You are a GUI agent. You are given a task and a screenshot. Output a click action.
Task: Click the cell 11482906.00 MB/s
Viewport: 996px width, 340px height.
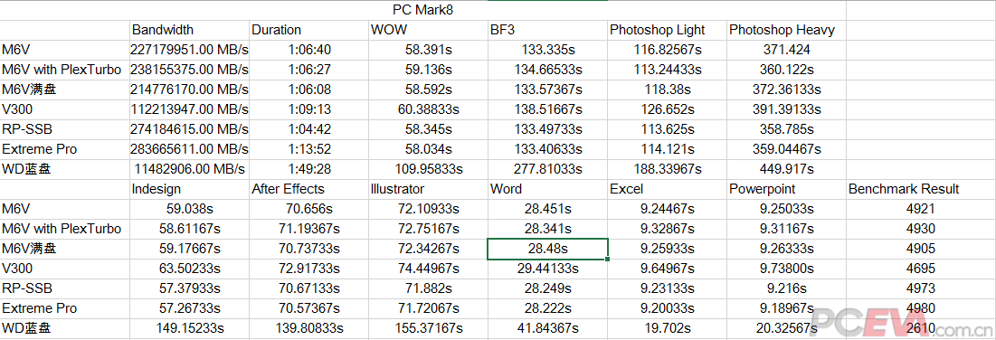[x=189, y=169]
